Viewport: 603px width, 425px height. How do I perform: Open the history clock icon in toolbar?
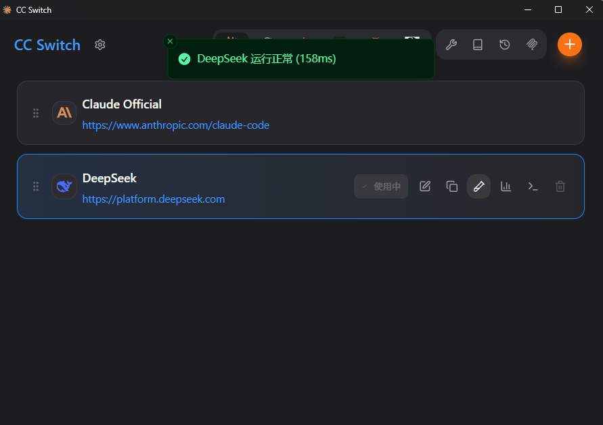(505, 45)
